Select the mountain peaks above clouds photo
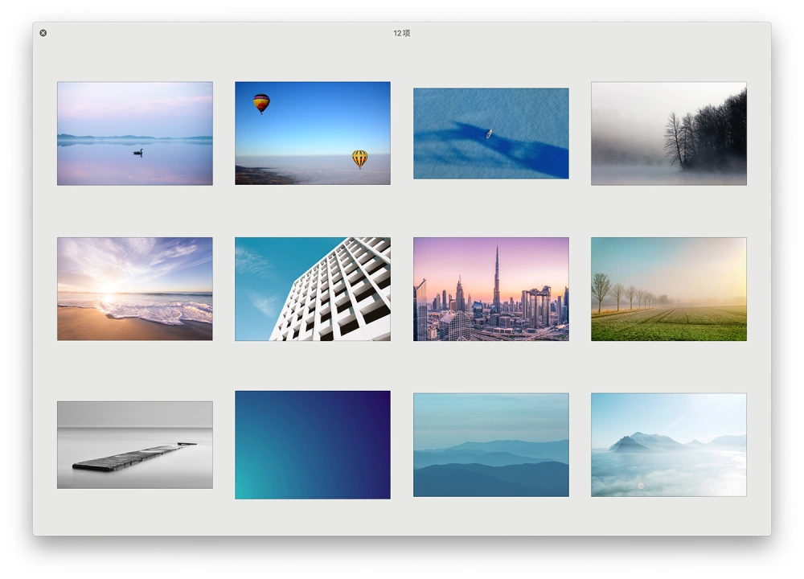 pos(669,445)
